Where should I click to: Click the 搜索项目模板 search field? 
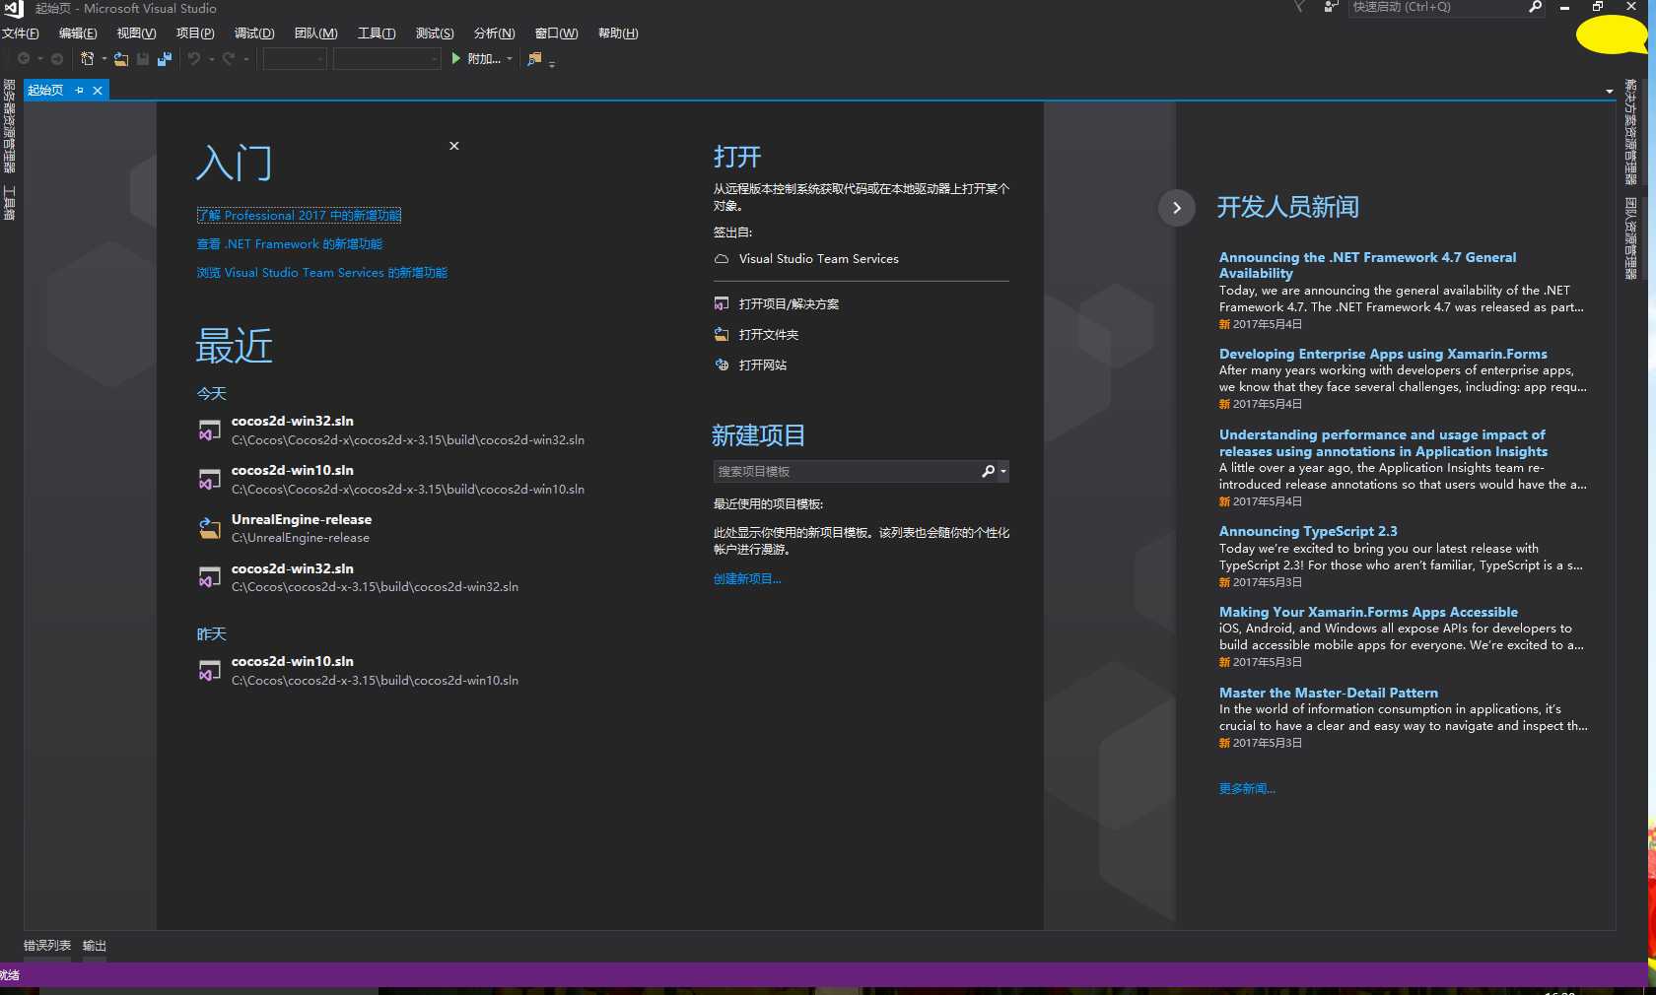[x=846, y=472]
